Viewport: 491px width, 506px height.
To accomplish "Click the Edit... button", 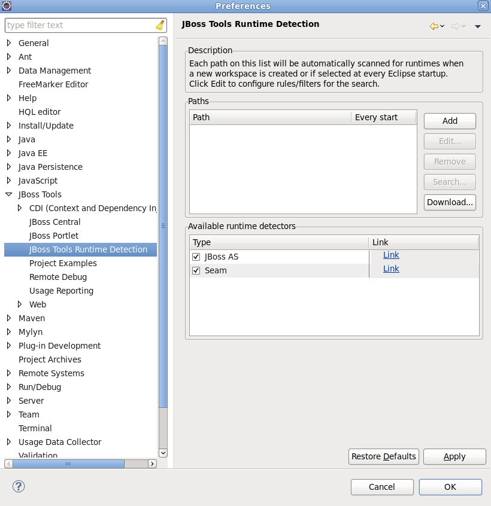I will [450, 141].
